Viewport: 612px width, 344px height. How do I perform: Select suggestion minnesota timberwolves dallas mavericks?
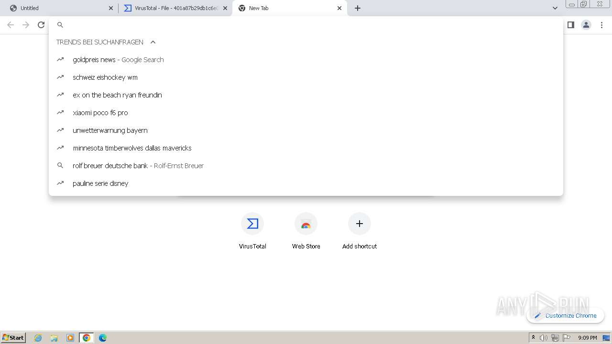tap(306, 148)
